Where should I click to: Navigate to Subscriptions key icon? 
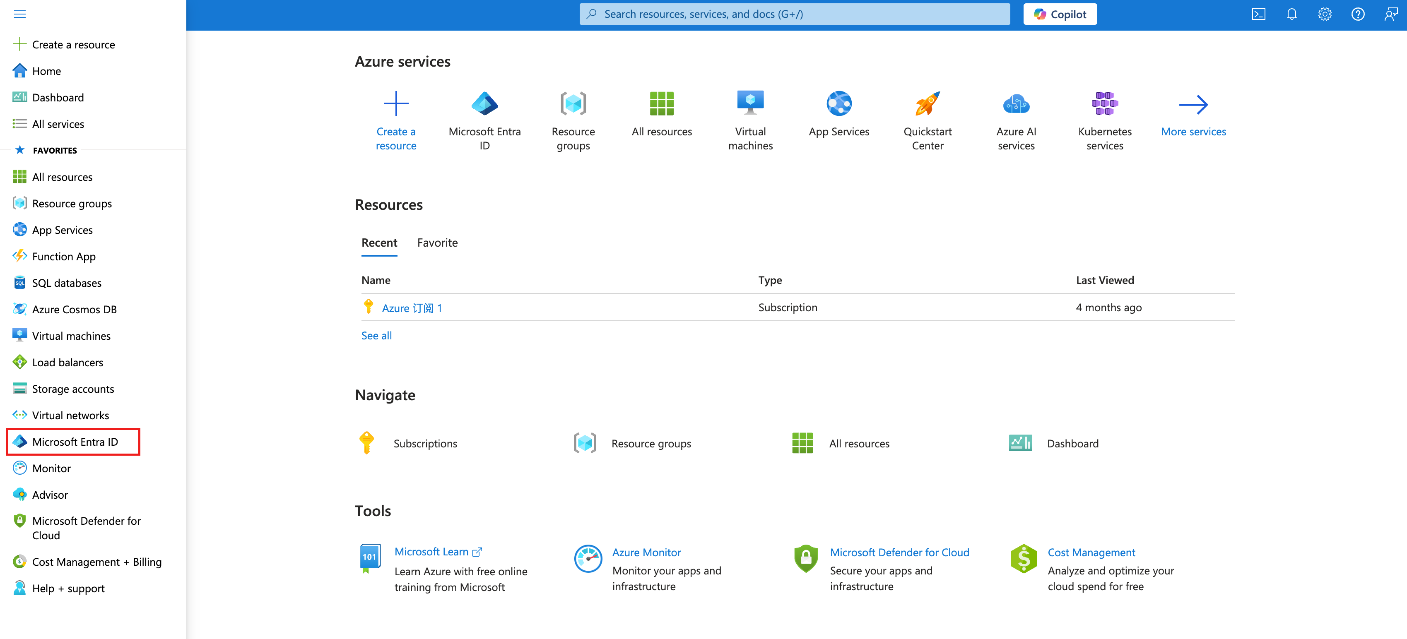(x=367, y=443)
